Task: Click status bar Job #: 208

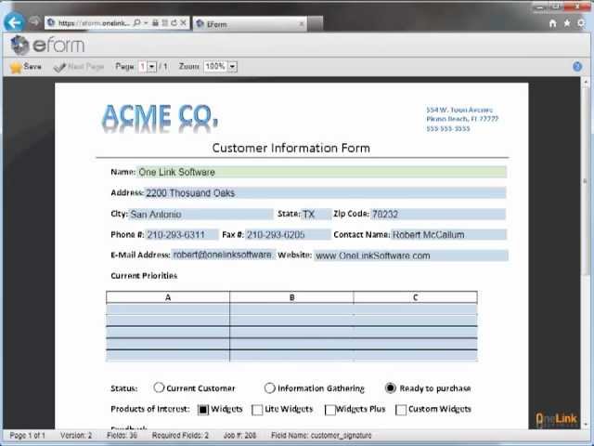Action: (x=239, y=436)
